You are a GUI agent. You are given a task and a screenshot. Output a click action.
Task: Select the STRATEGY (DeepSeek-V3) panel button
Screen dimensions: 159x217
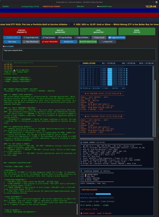click(x=22, y=31)
